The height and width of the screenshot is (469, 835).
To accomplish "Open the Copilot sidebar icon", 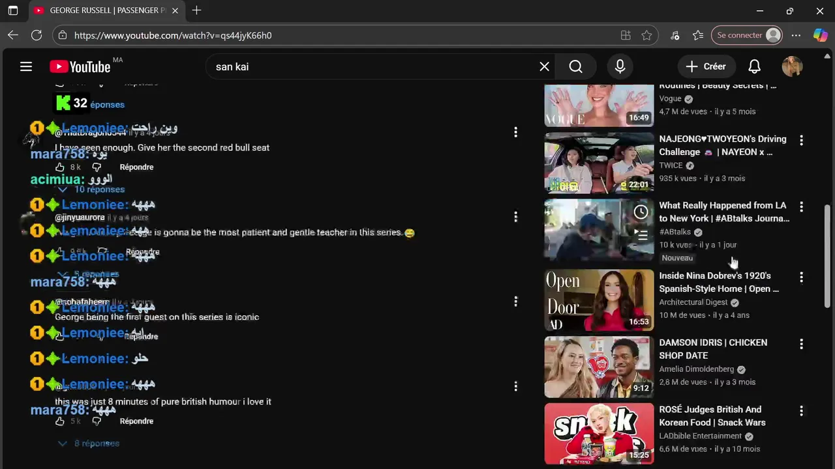I will click(x=820, y=35).
